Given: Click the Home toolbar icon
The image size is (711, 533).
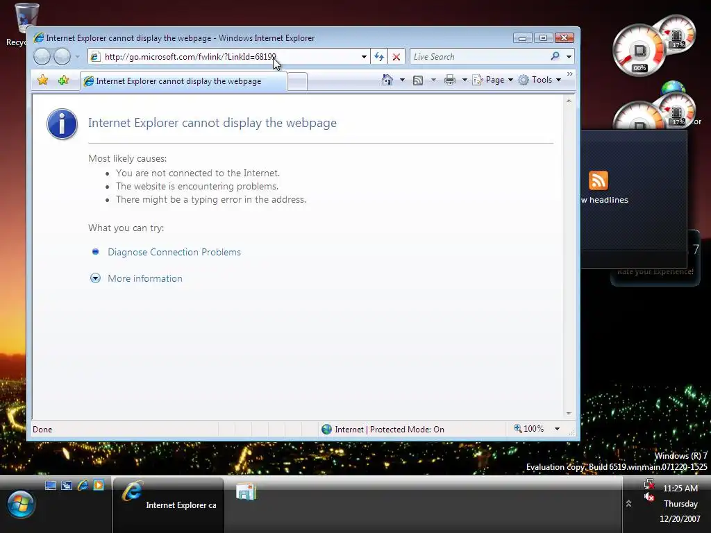Looking at the screenshot, I should [x=387, y=80].
